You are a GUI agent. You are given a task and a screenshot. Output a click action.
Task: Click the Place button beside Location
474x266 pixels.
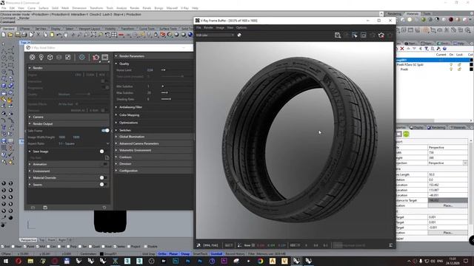[447, 205]
